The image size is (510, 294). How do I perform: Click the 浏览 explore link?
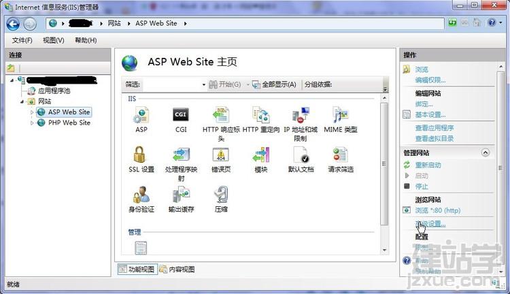[422, 69]
